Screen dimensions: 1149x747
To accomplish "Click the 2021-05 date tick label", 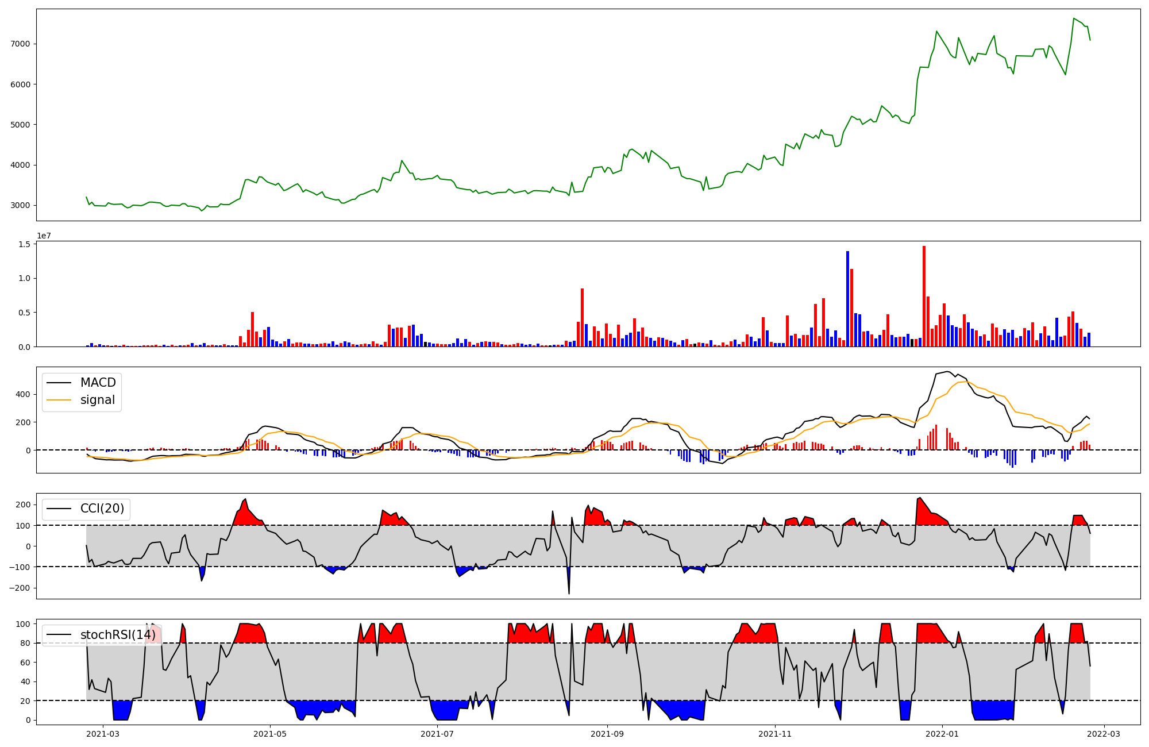I will [270, 734].
